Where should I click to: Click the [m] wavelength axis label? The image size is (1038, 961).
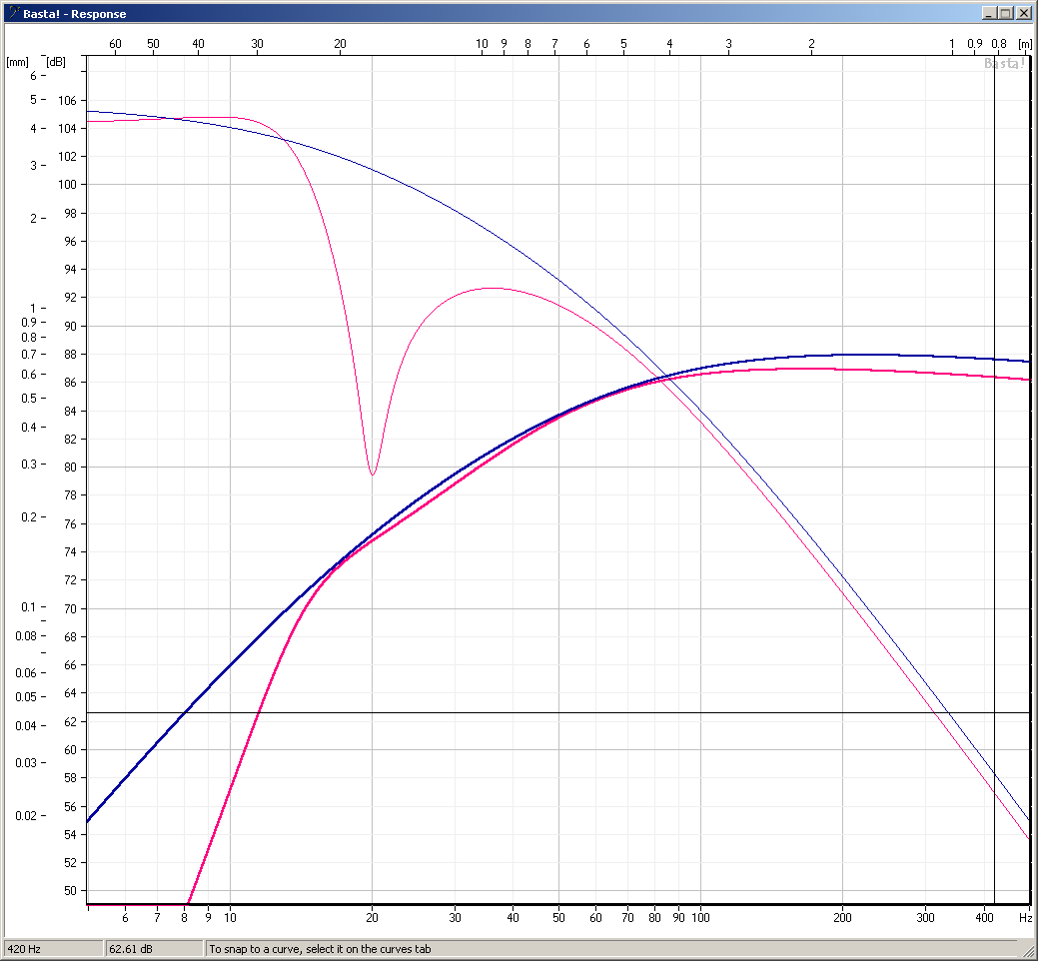point(1024,44)
